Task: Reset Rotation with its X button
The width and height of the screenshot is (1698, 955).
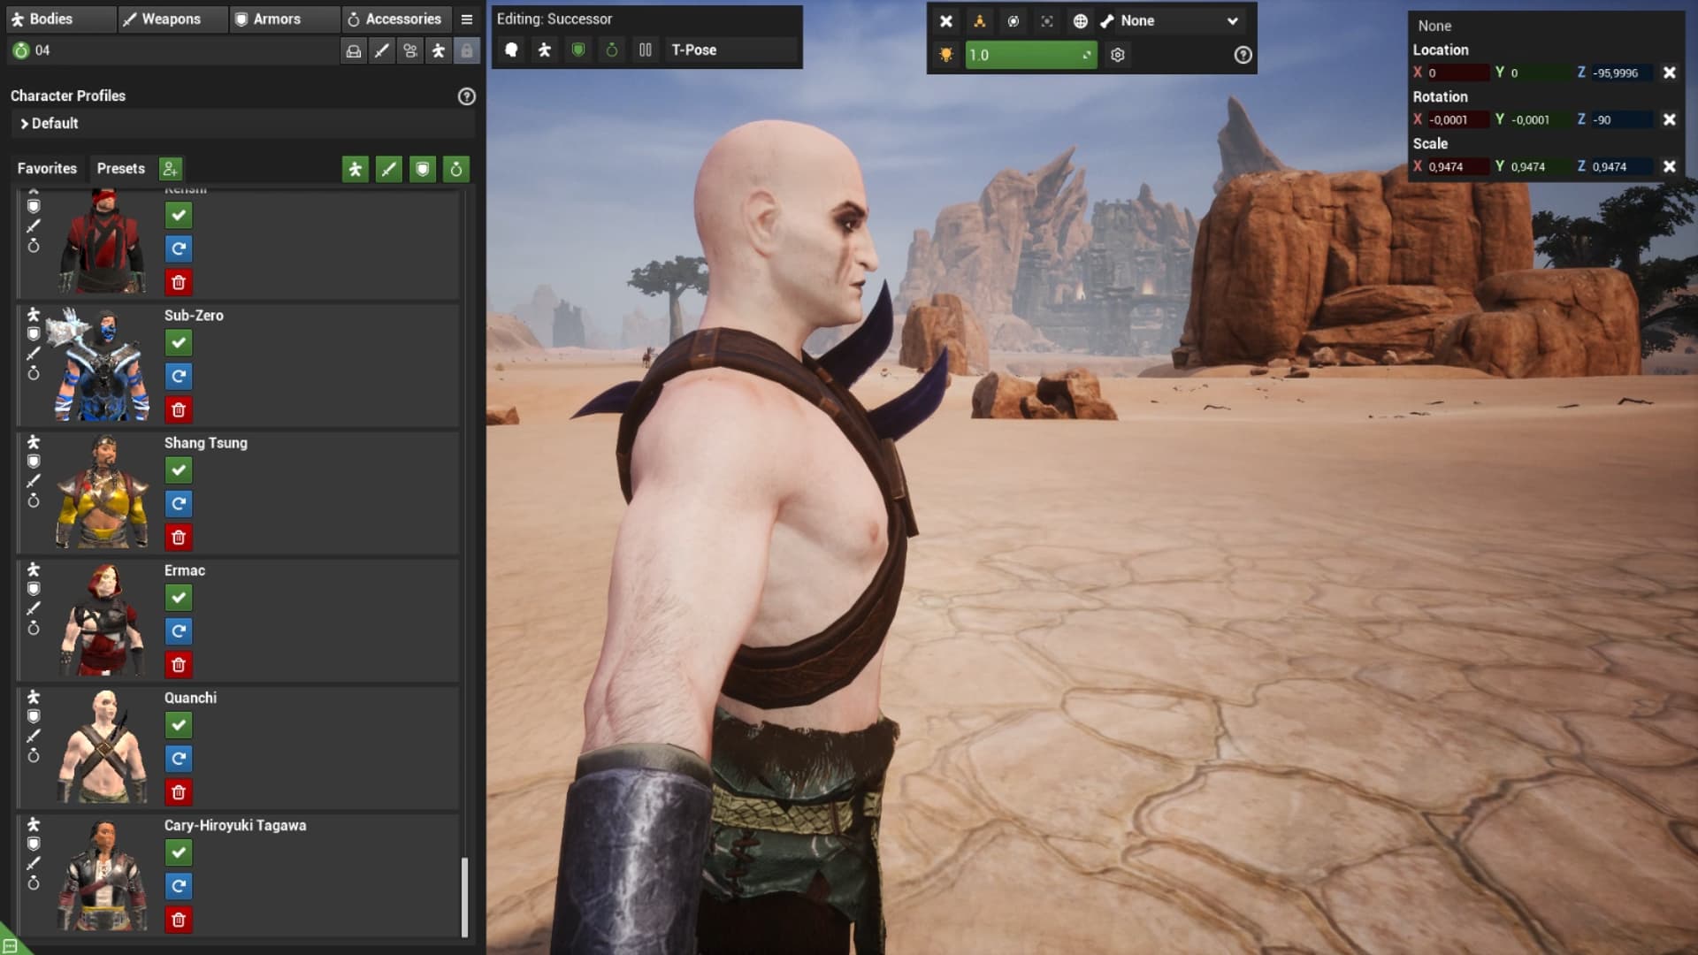Action: coord(1670,119)
